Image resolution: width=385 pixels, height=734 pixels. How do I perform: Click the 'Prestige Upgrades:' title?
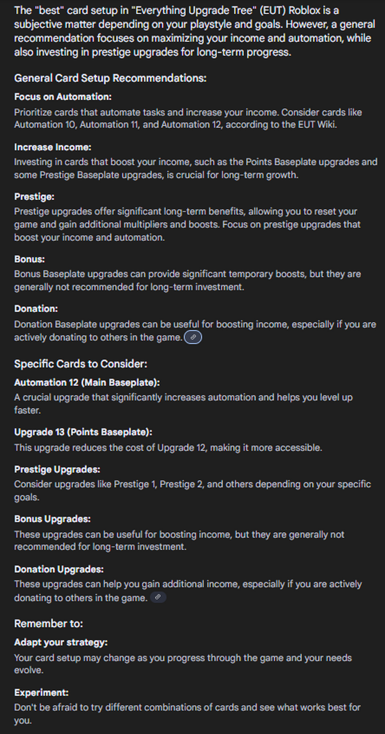tap(57, 469)
